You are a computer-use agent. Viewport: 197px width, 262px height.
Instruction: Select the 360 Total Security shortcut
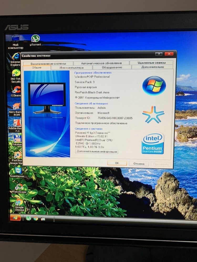click(16, 76)
